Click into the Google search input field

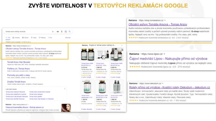28,32
